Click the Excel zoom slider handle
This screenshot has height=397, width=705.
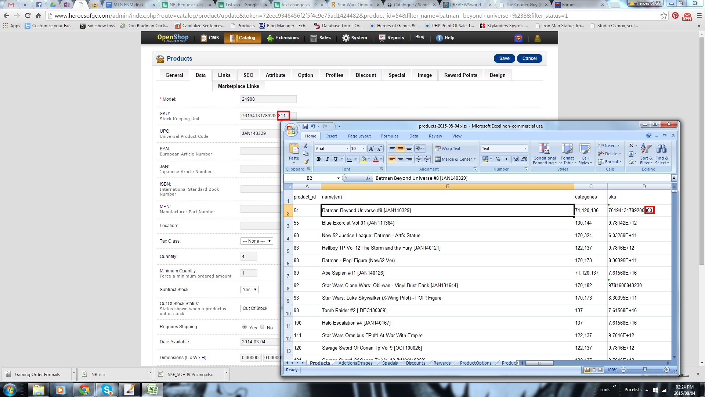(645, 370)
